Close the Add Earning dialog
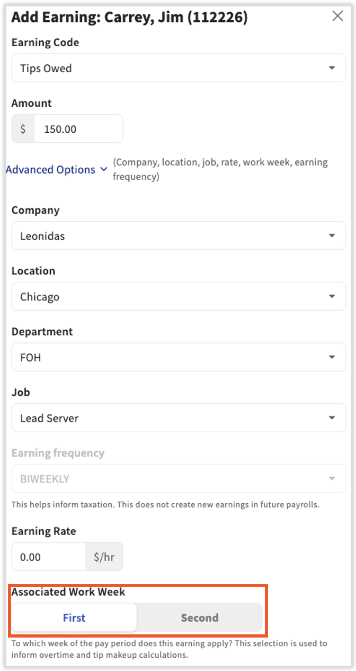The height and width of the screenshot is (671, 356). tap(337, 16)
